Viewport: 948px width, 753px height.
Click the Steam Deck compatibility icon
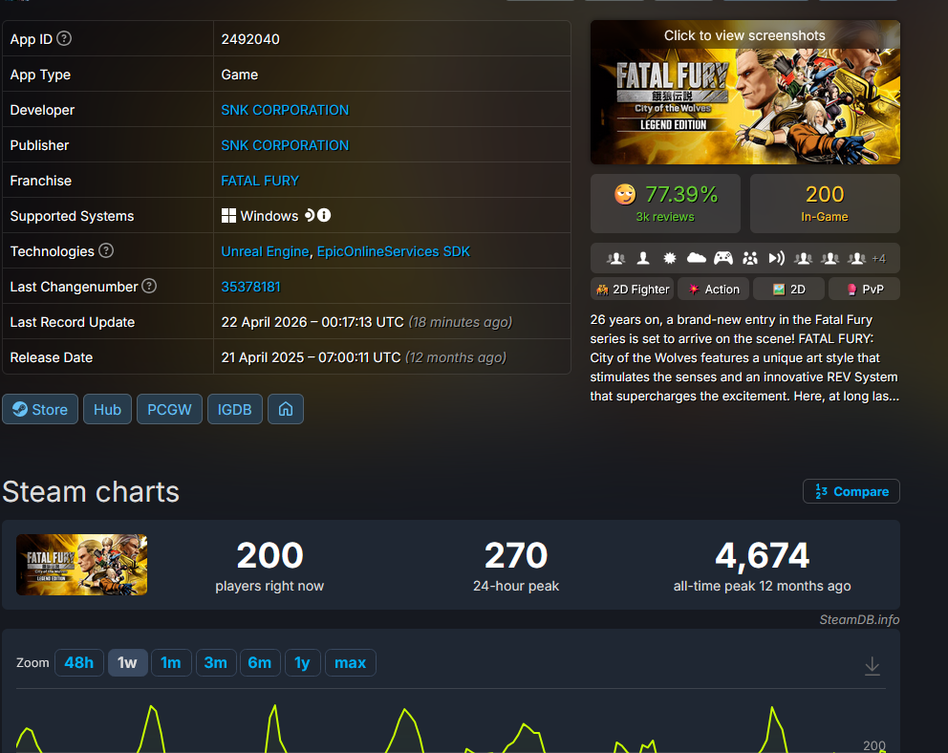click(x=310, y=215)
